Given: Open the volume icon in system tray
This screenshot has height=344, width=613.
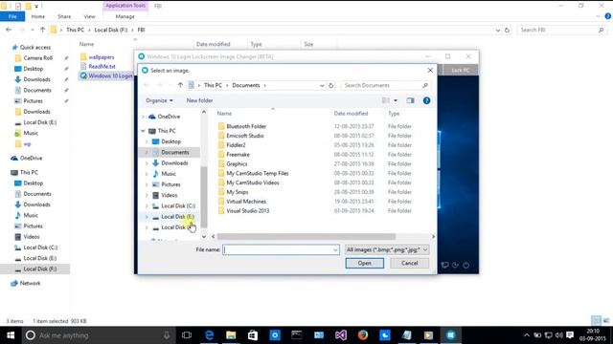Looking at the screenshot, I should click(559, 335).
